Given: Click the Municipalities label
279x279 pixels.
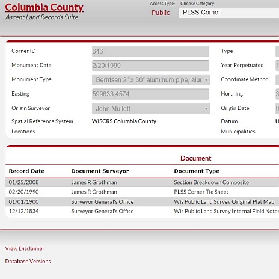Looking at the screenshot, I should [238, 132].
